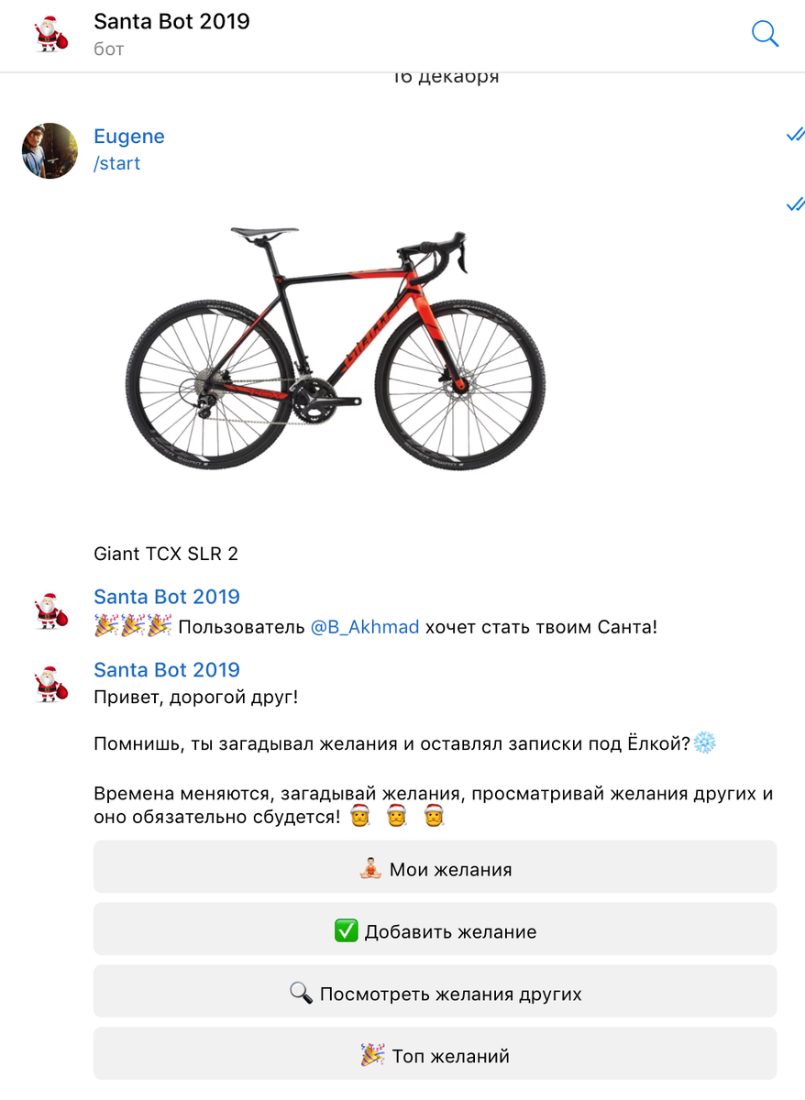This screenshot has height=1100, width=805.
Task: Click Santa Bot 2019 name above greeting
Action: (167, 670)
